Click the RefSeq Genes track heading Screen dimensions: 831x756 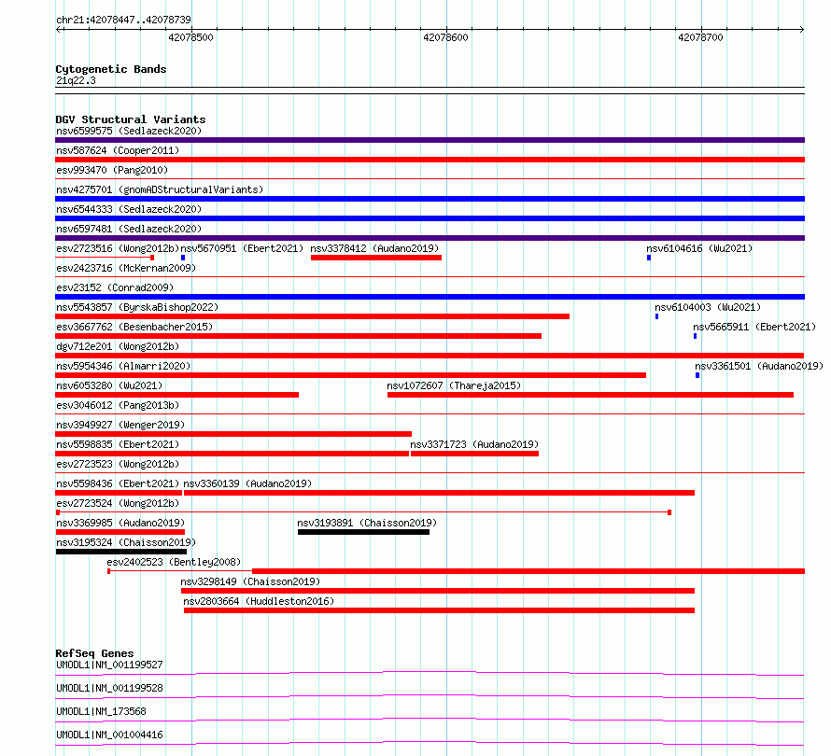[94, 653]
